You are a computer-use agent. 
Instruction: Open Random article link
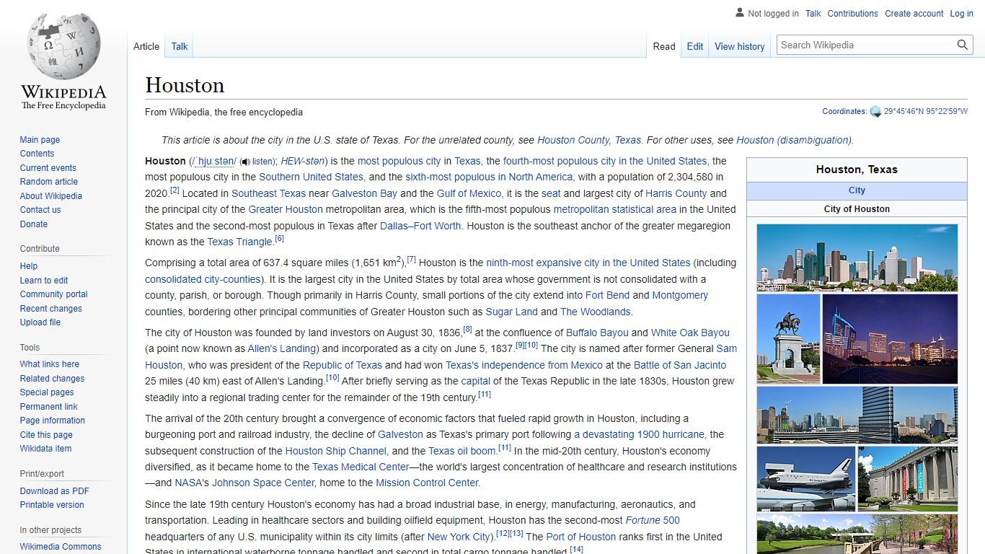pos(48,182)
